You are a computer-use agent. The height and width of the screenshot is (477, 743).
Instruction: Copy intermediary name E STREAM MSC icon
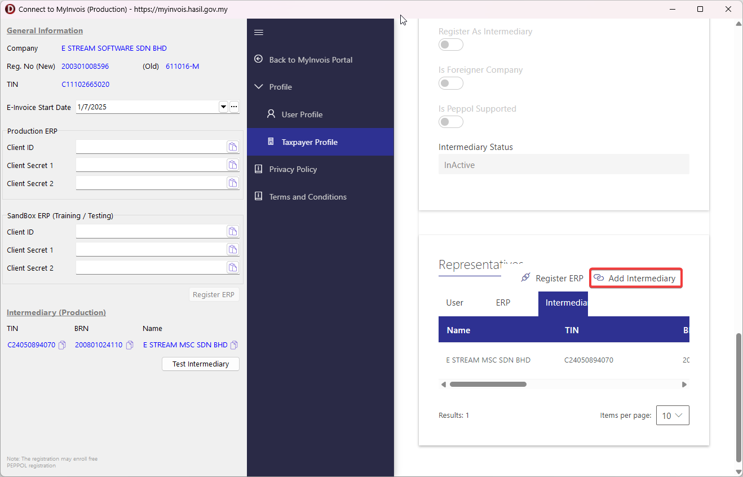234,345
